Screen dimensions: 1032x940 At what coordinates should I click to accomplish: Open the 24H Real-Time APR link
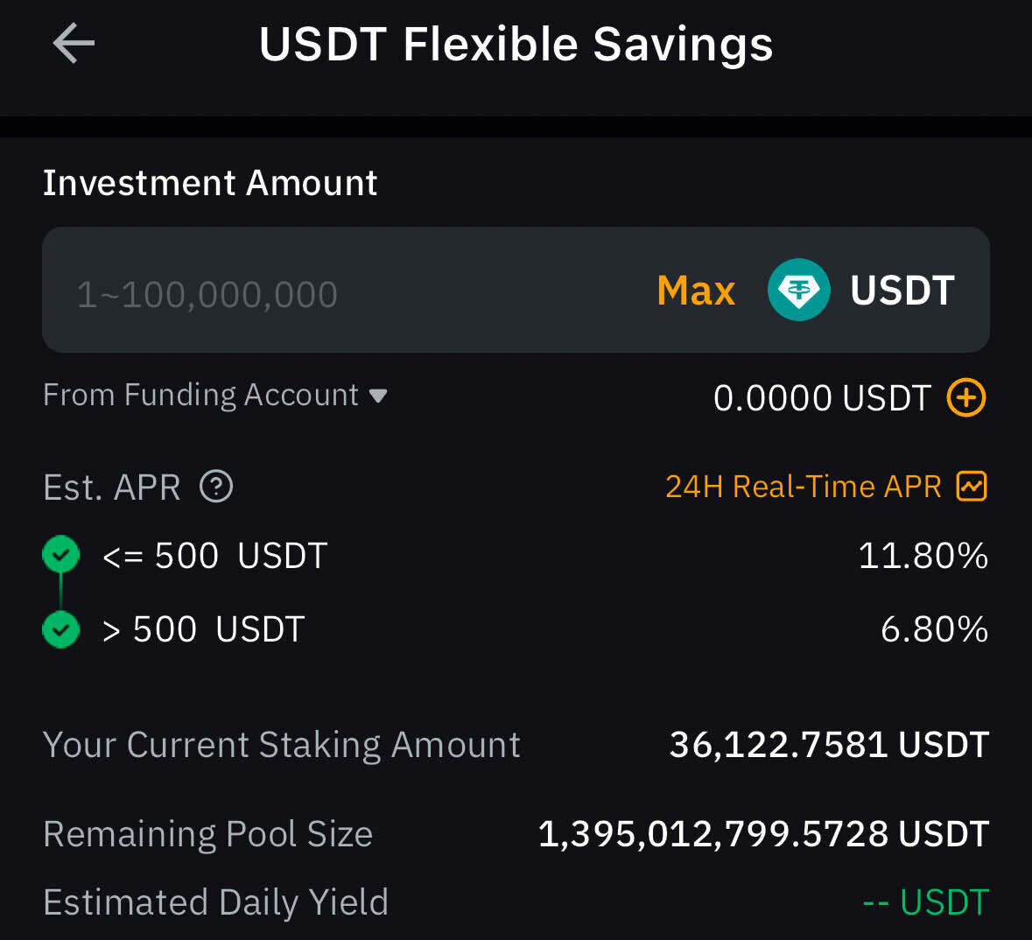803,486
